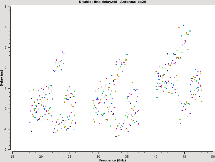Click the x-axis tick label '45'
Screen dimensions: 215x162
click(184, 157)
